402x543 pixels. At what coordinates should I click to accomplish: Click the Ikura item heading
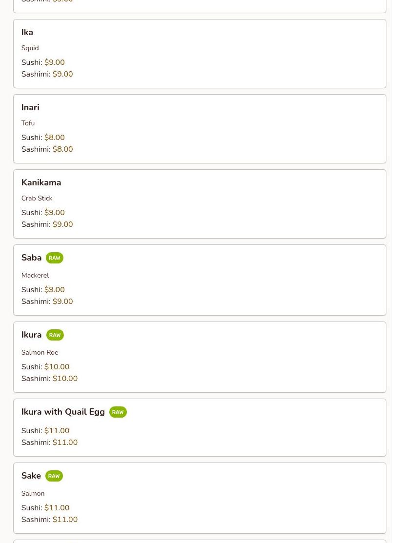pos(31,335)
